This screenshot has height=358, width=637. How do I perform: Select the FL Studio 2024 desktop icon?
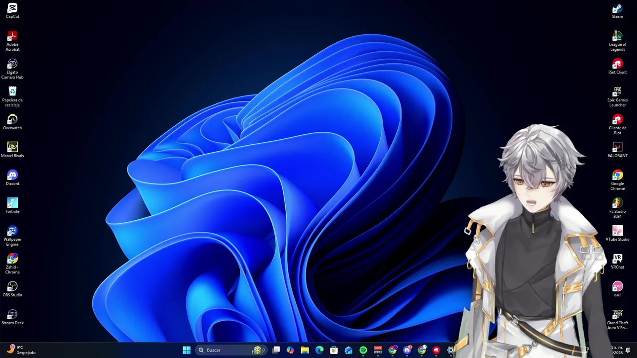pos(618,208)
